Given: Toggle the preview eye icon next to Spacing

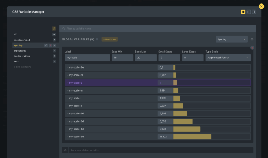Looking at the screenshot, I should click(252, 39).
